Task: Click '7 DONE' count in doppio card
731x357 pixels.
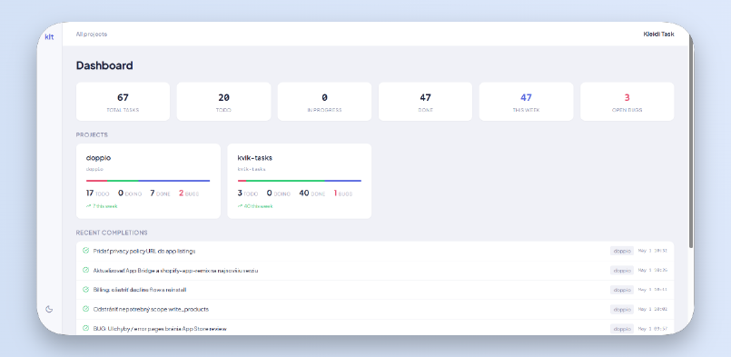Action: (160, 193)
